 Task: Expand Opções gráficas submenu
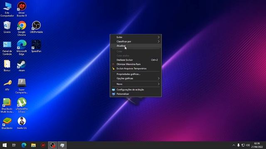click(x=136, y=78)
